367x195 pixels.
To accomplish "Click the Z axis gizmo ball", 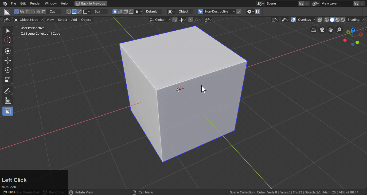I will 353,30.
